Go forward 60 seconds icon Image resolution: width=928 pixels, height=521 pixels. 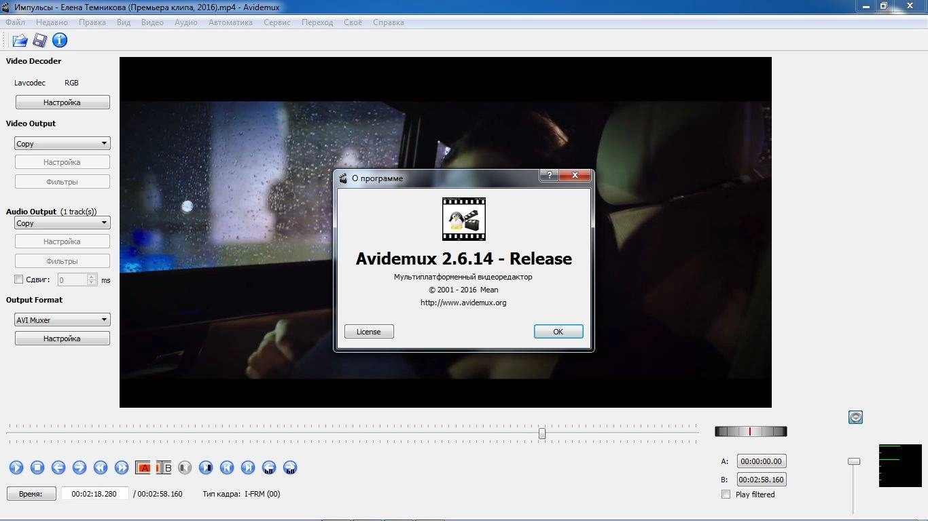(x=290, y=467)
